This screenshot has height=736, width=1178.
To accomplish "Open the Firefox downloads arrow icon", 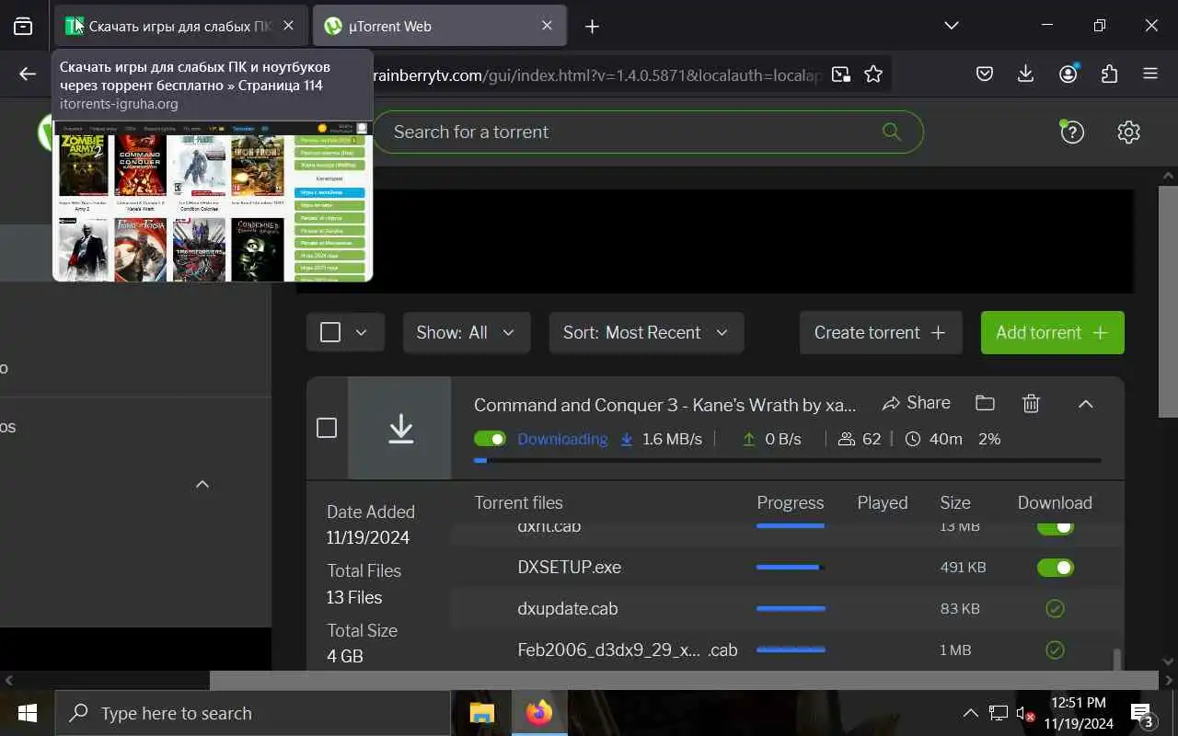I will [1025, 75].
